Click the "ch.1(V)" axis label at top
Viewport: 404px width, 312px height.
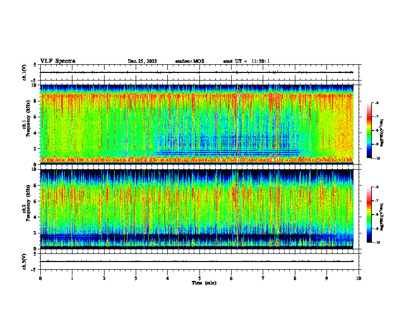24,72
